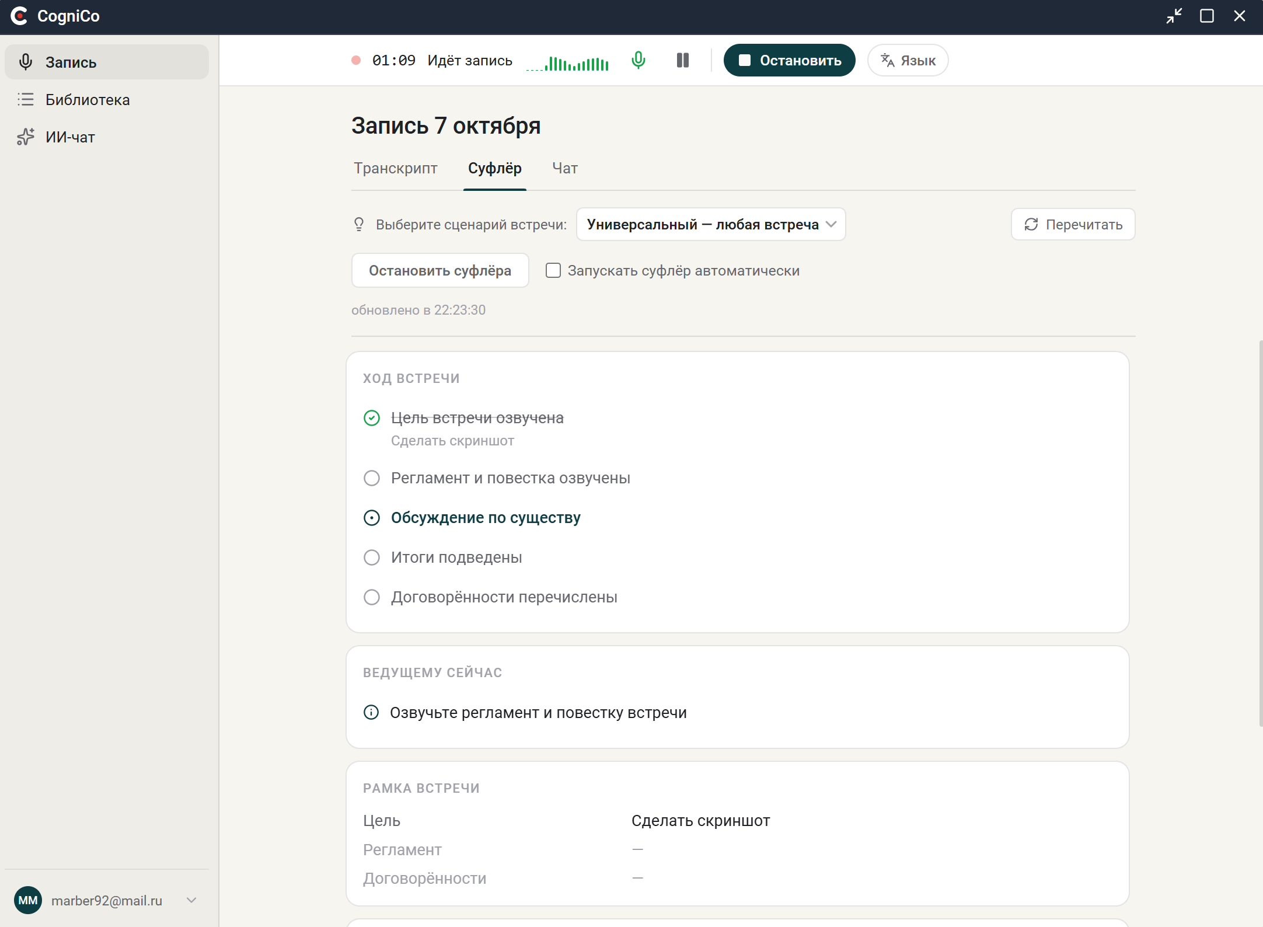Toggle the Цель встречи озвучена checkmark

[x=372, y=418]
